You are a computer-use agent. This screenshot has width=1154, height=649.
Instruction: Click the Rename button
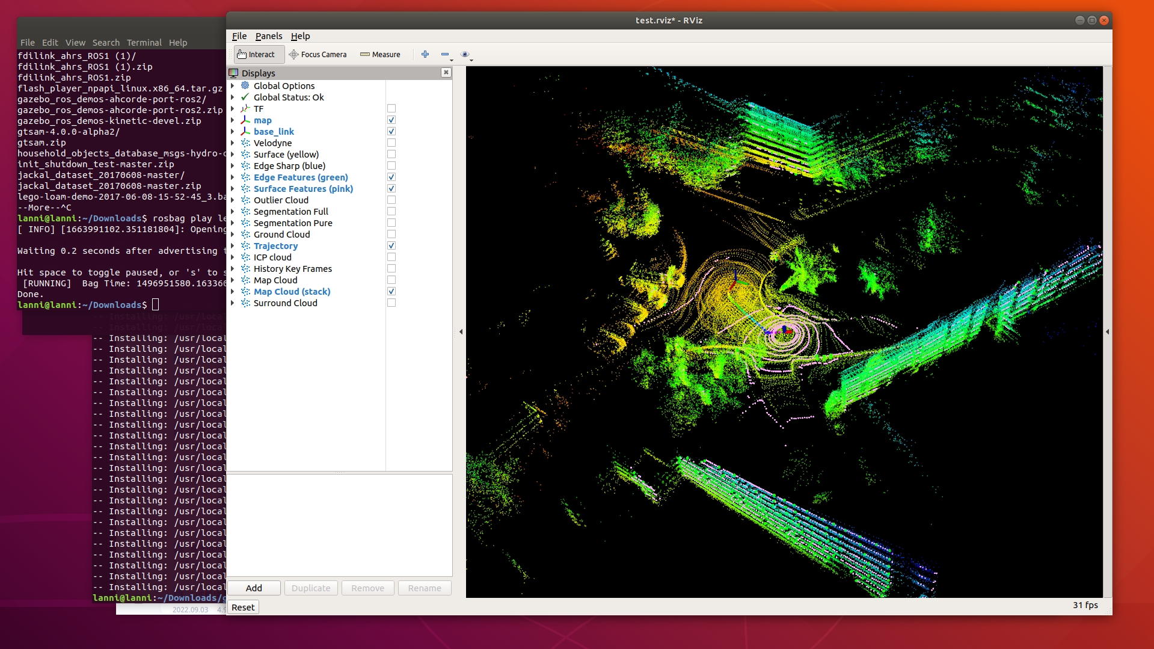click(425, 588)
